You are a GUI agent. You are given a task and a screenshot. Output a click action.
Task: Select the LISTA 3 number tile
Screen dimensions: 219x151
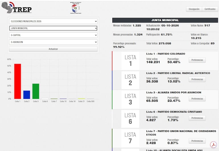130,99
